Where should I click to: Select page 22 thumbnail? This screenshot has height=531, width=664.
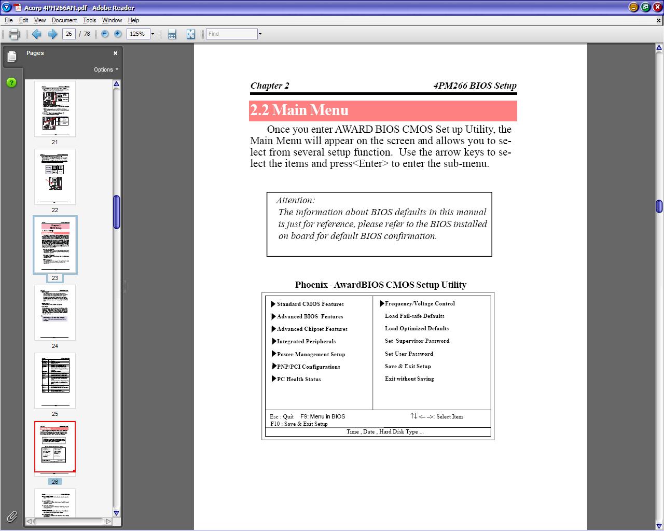[x=55, y=177]
